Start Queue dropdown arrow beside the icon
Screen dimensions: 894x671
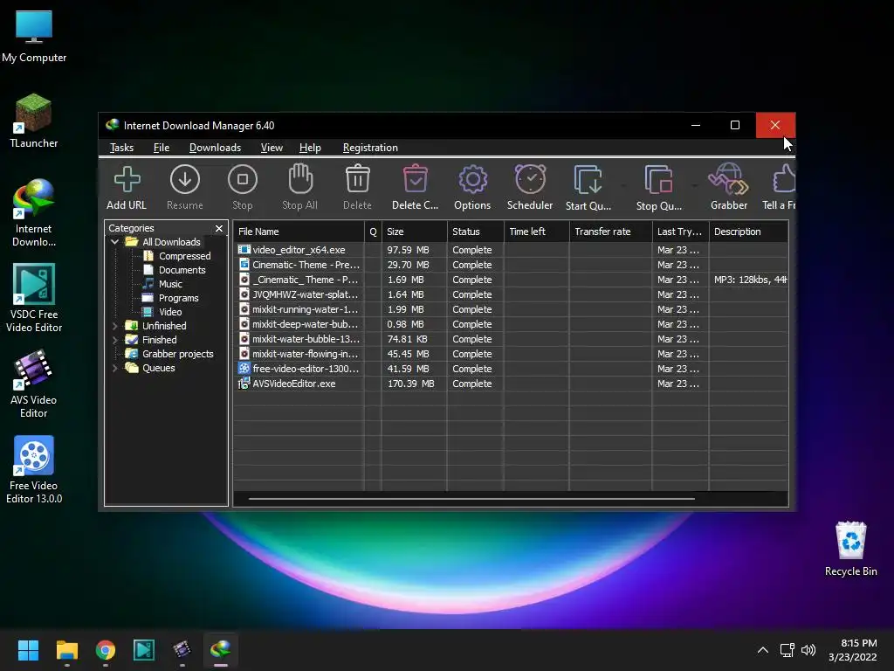tap(622, 186)
